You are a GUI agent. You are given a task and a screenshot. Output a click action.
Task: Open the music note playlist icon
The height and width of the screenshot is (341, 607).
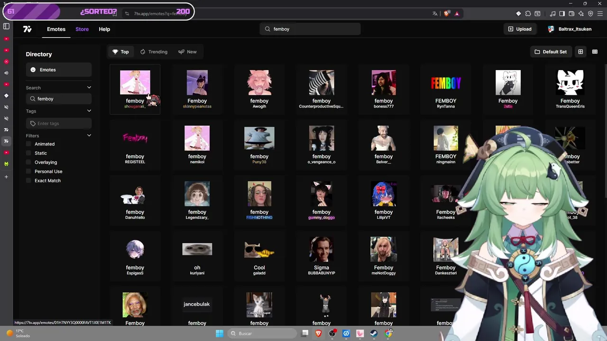click(x=552, y=14)
